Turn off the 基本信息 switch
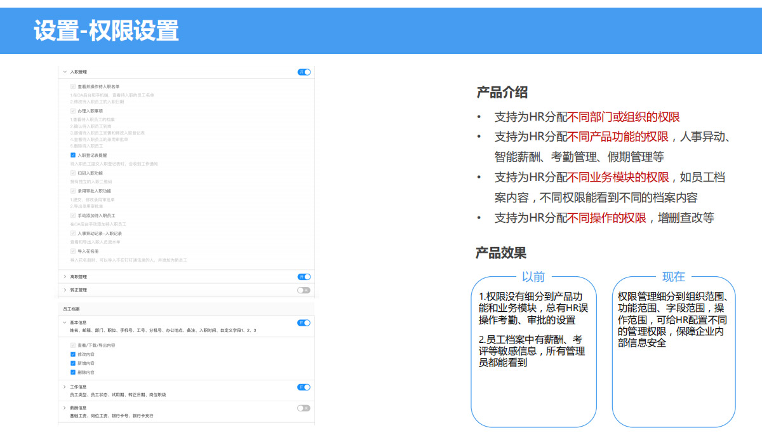The width and height of the screenshot is (762, 440). tap(304, 323)
